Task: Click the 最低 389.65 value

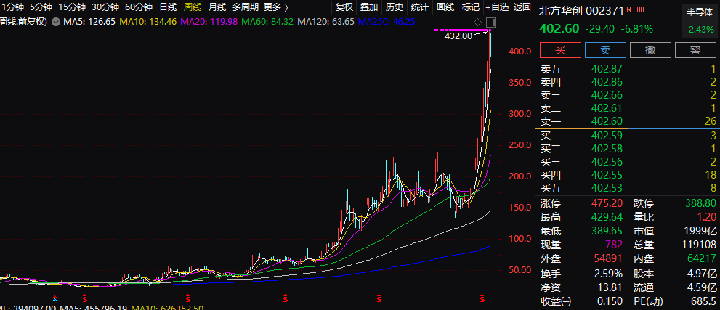Action: click(x=607, y=231)
